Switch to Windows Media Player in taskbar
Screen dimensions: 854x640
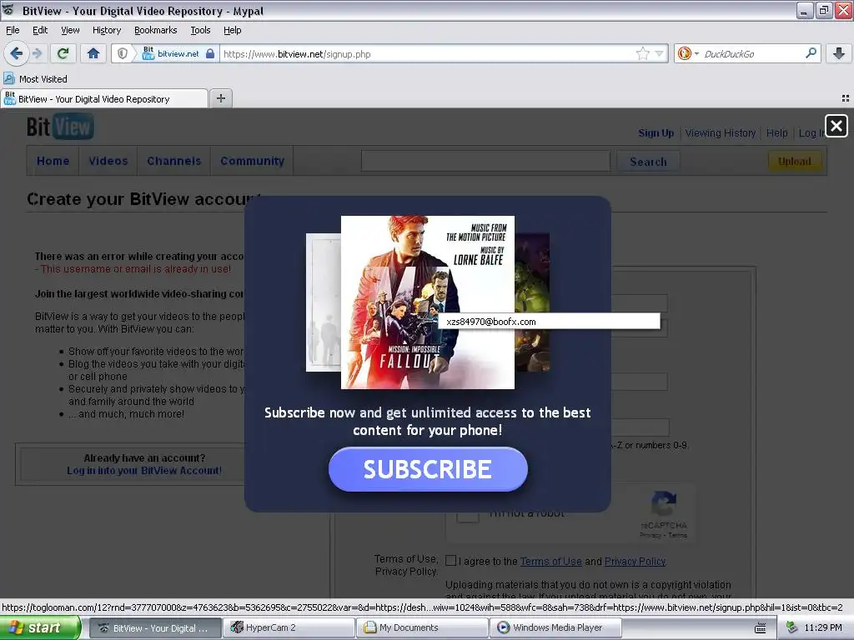tap(556, 627)
